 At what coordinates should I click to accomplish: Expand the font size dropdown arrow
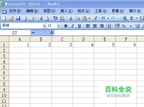coord(59,26)
